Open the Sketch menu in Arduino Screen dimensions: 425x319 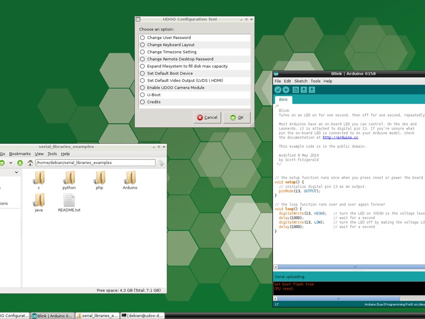point(301,81)
